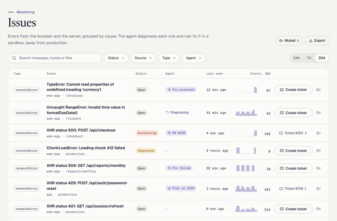The image size is (337, 221).
Task: Open the Agent filter dropdown
Action: pyautogui.click(x=194, y=58)
